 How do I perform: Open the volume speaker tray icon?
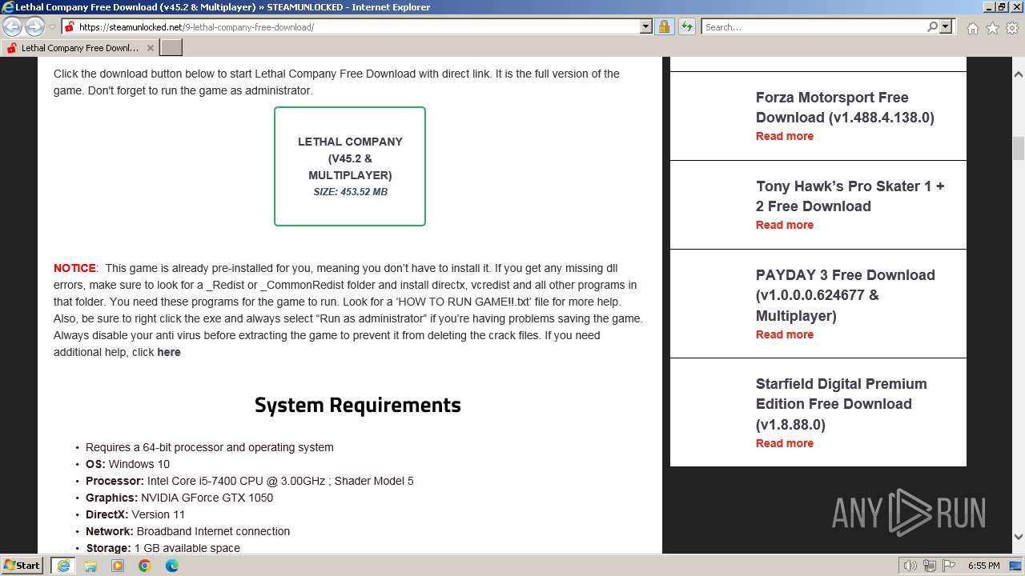910,566
